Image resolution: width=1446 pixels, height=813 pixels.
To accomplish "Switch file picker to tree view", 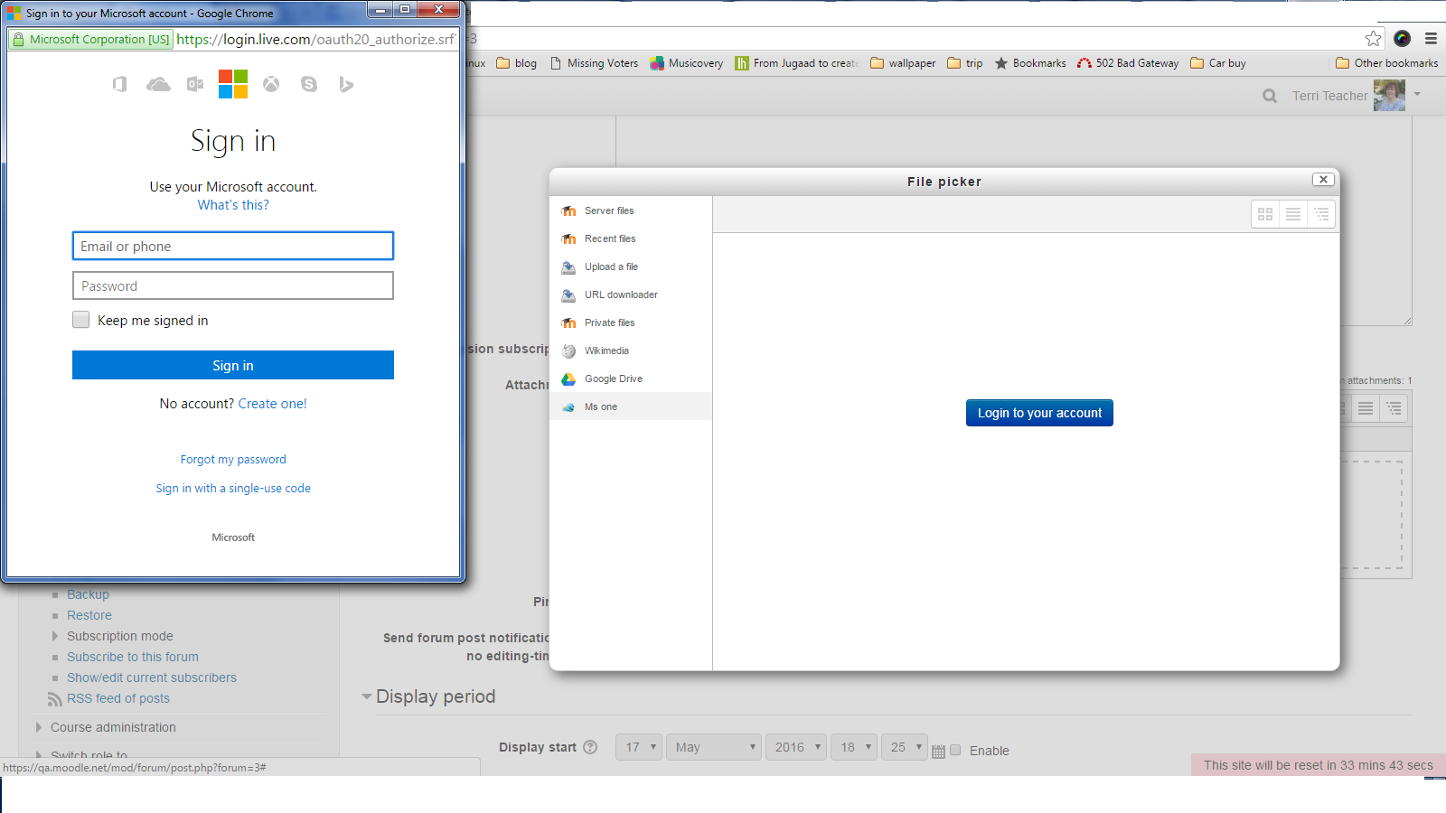I will click(x=1321, y=214).
